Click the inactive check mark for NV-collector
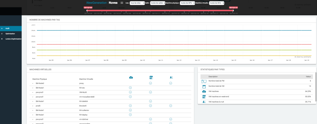This screenshot has height=124, width=317. point(131,110)
